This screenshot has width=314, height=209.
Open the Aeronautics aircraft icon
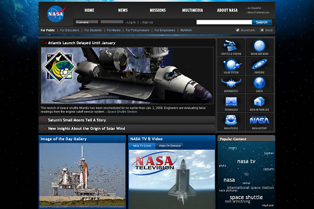231,85
